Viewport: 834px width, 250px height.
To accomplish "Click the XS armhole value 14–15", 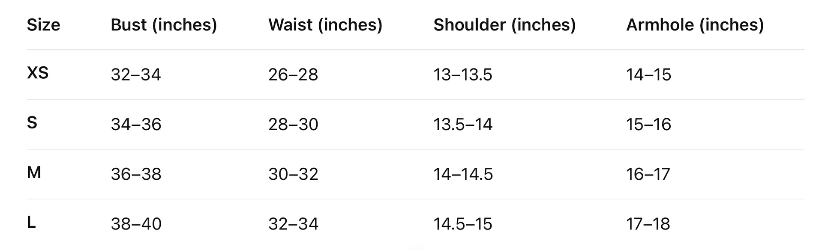I will [648, 74].
